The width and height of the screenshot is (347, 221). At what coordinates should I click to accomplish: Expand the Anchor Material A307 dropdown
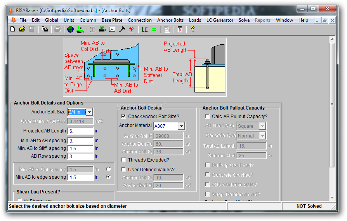(181, 126)
